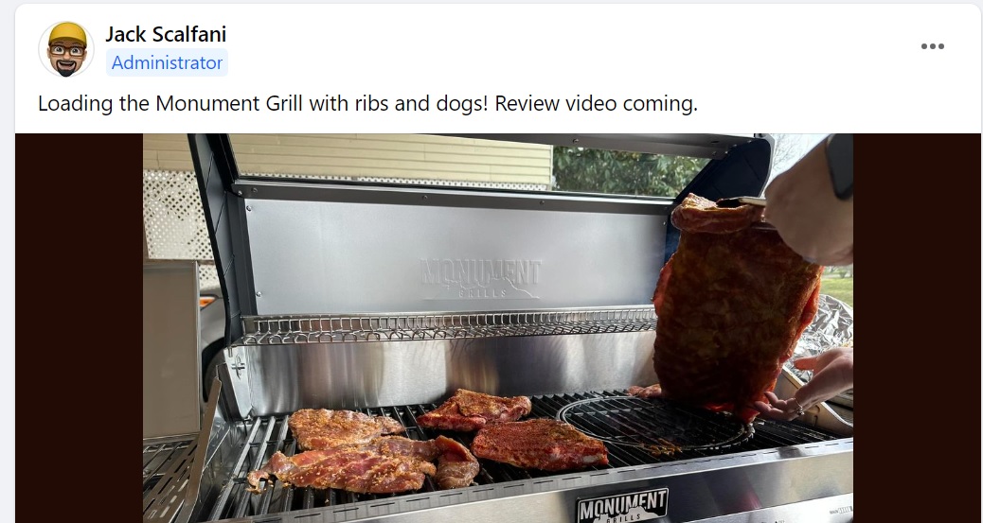Click the Monument Grills badge on grill front
The image size is (983, 523).
tap(622, 506)
